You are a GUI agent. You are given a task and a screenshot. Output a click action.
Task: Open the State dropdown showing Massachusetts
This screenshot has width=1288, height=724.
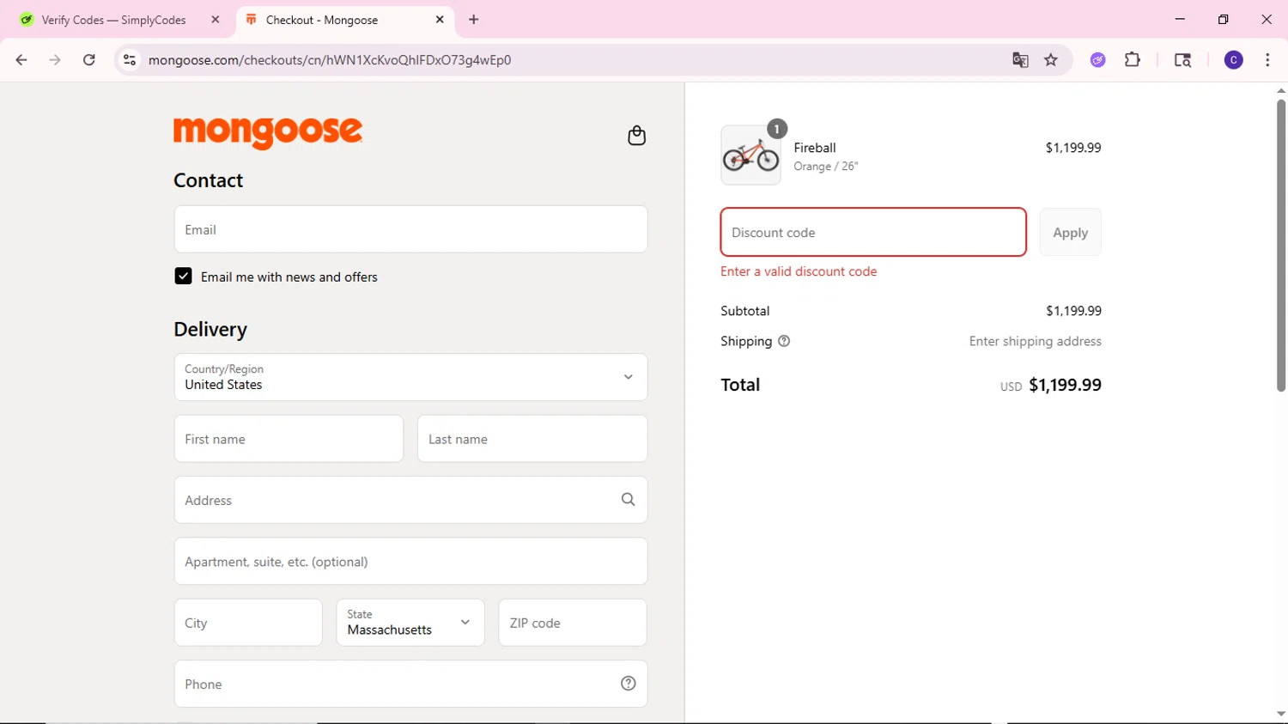tap(410, 623)
